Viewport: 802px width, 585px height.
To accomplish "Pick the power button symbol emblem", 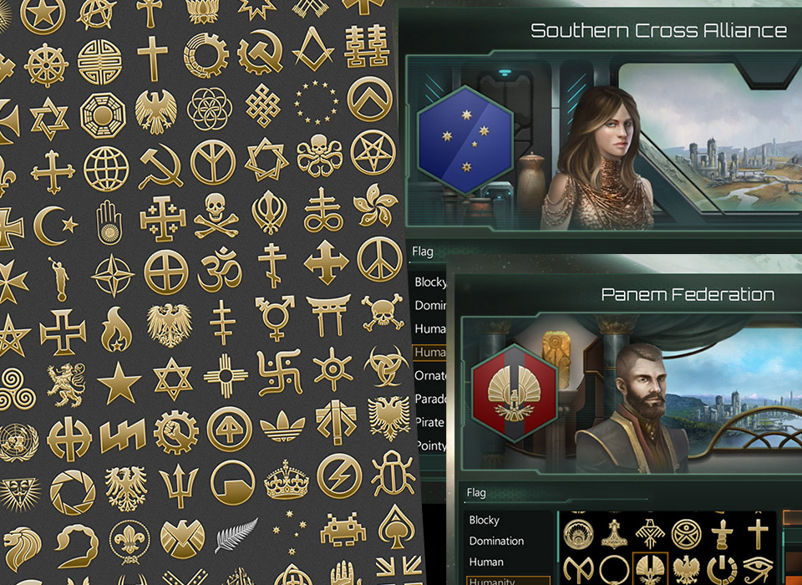I will click(722, 570).
